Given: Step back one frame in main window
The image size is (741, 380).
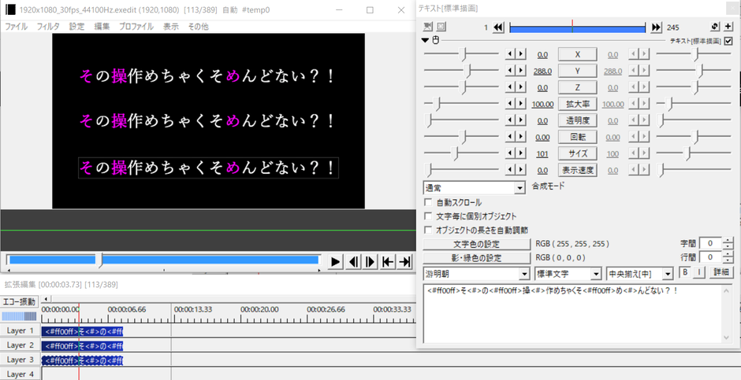Looking at the screenshot, I should coord(352,262).
